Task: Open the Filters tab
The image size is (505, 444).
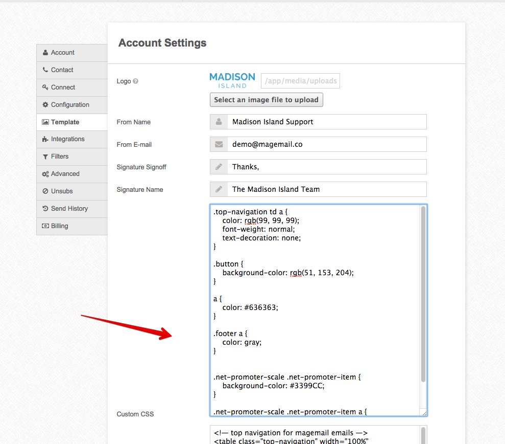Action: [x=72, y=157]
